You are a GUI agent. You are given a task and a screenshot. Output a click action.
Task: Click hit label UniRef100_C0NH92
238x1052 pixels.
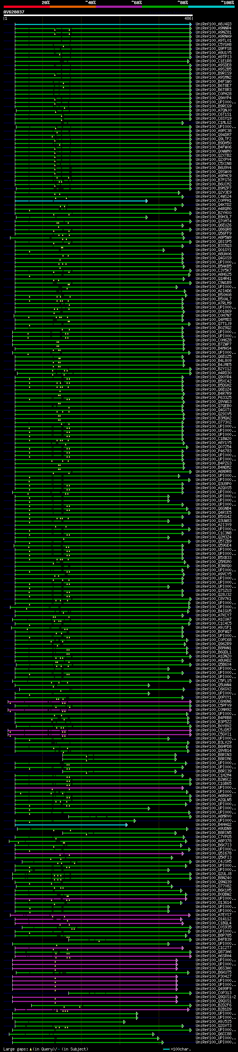pos(213,710)
